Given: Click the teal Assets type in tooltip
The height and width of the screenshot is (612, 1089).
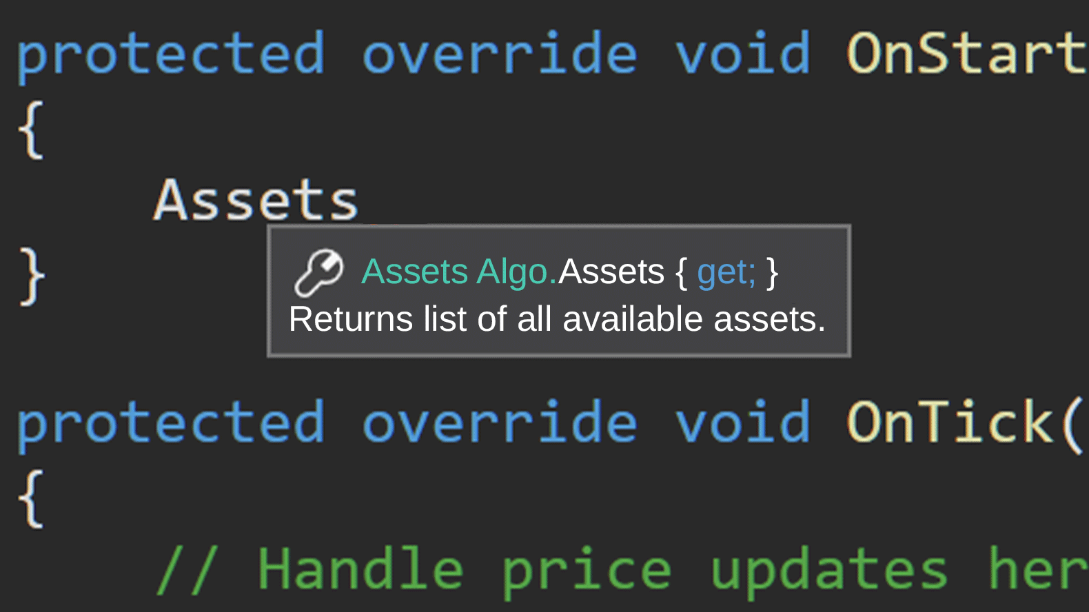Looking at the screenshot, I should coord(415,272).
